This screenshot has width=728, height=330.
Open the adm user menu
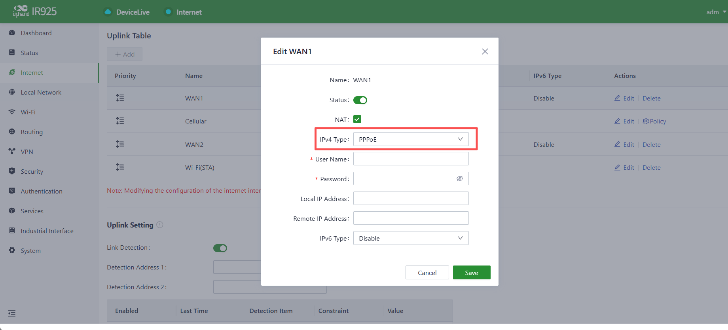[x=716, y=12]
